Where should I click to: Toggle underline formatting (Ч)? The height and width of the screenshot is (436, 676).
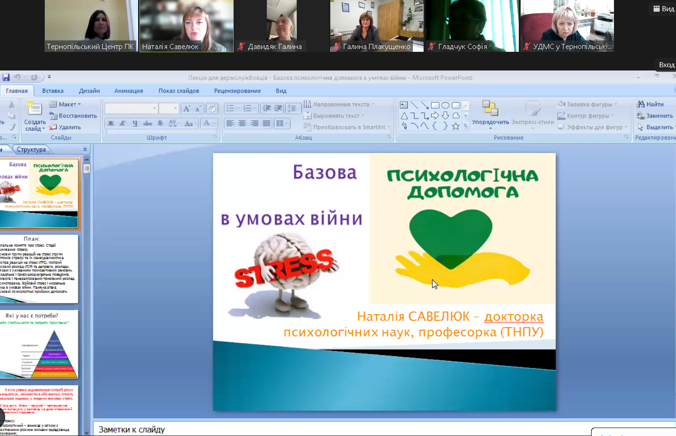[135, 123]
